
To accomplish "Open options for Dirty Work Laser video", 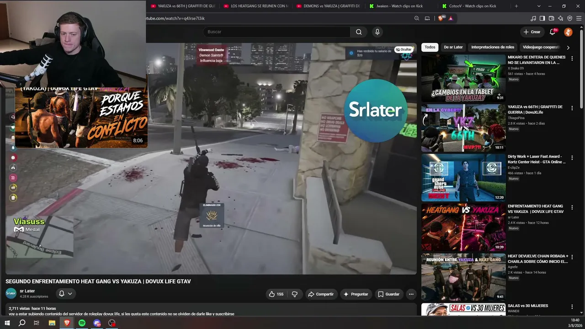I will [x=572, y=158].
